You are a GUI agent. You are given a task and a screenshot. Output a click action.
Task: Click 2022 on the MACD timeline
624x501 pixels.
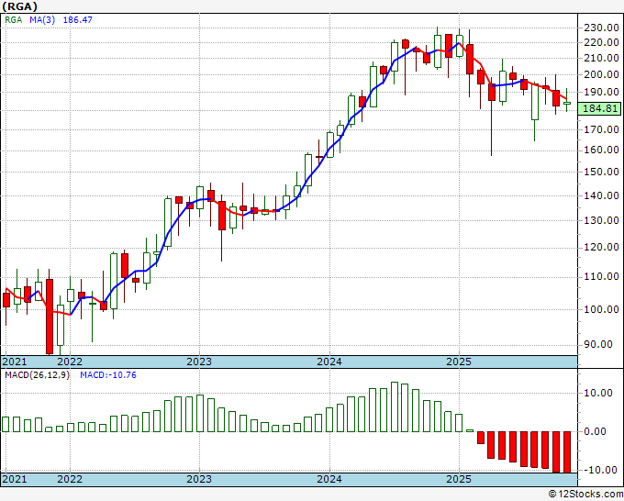[x=70, y=479]
